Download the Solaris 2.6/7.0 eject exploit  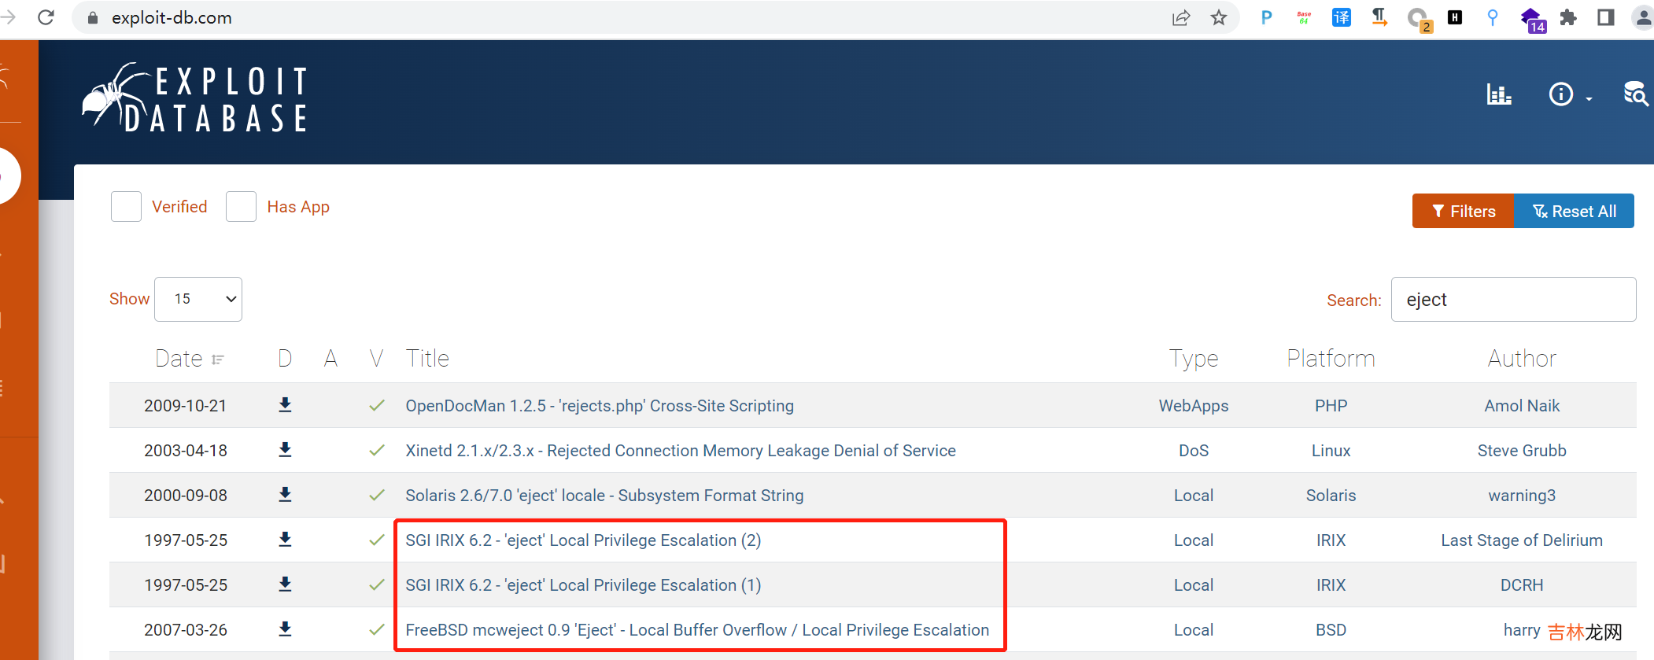pos(285,495)
